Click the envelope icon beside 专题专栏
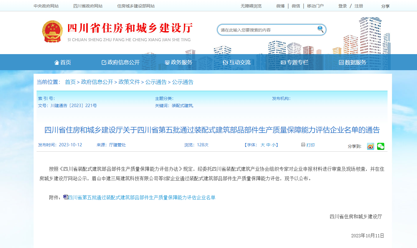Viewport: 417px width, 248px height. click(x=283, y=62)
